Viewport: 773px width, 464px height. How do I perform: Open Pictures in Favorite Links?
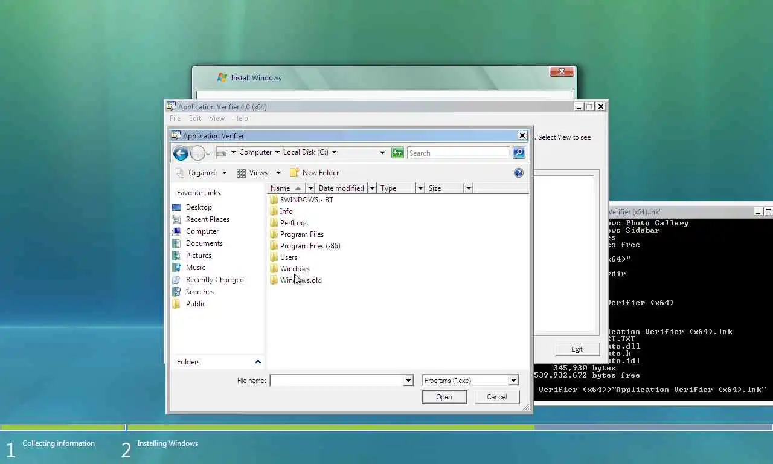pyautogui.click(x=198, y=256)
